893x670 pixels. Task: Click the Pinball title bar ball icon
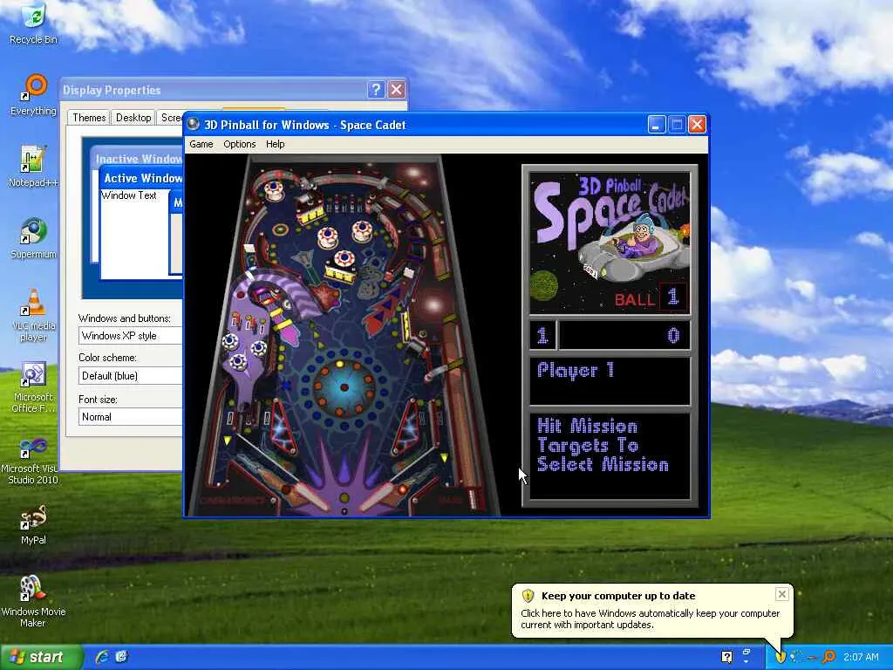point(193,124)
